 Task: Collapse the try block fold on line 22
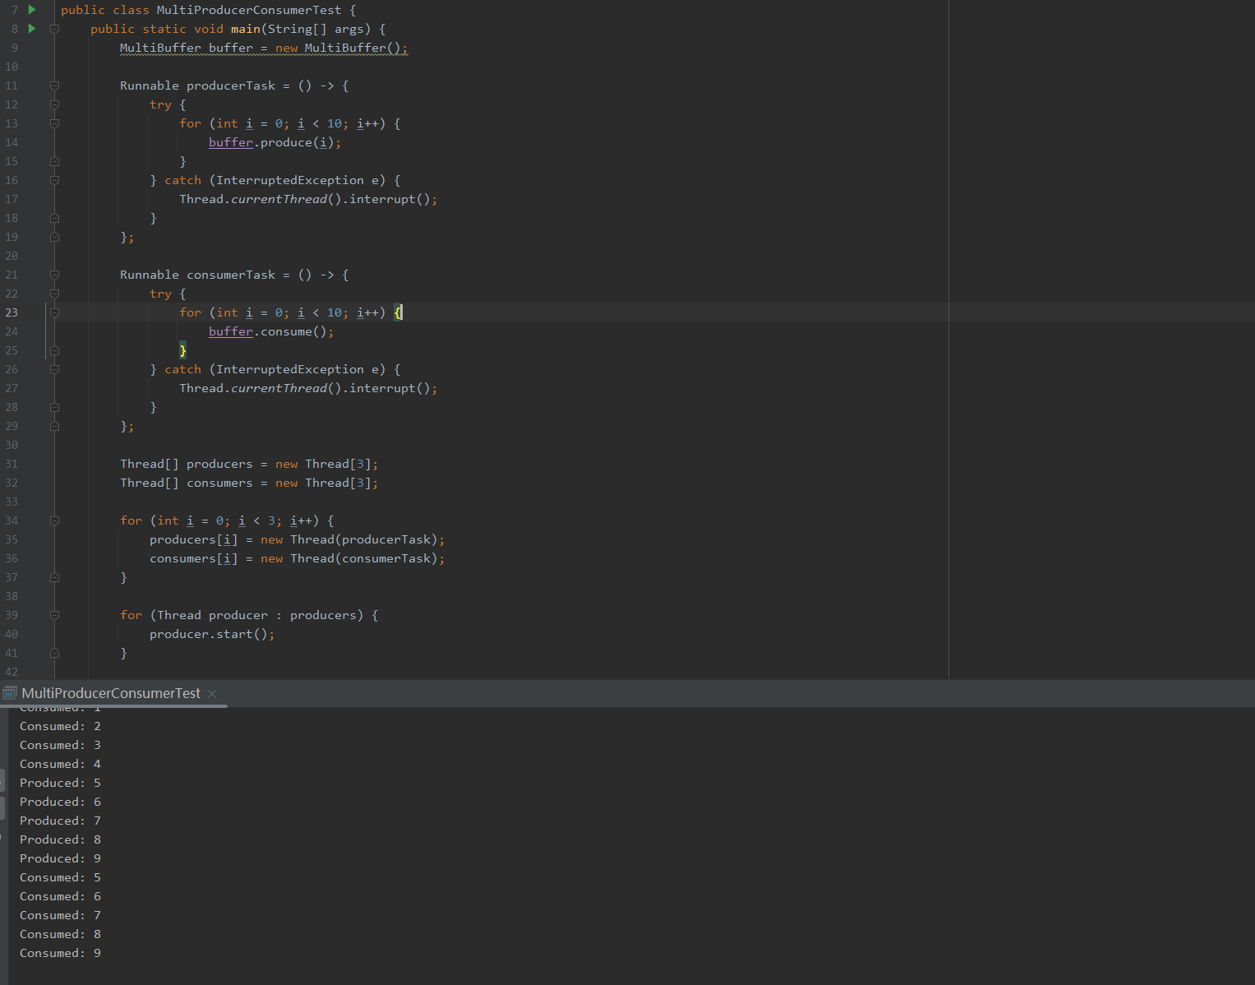pos(54,294)
